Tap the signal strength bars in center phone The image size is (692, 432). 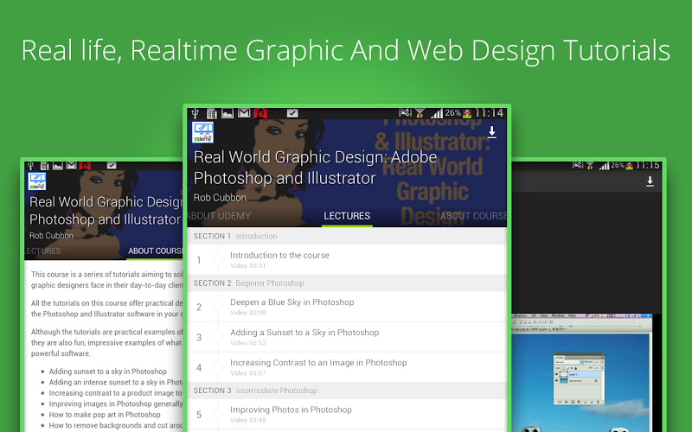(x=437, y=114)
